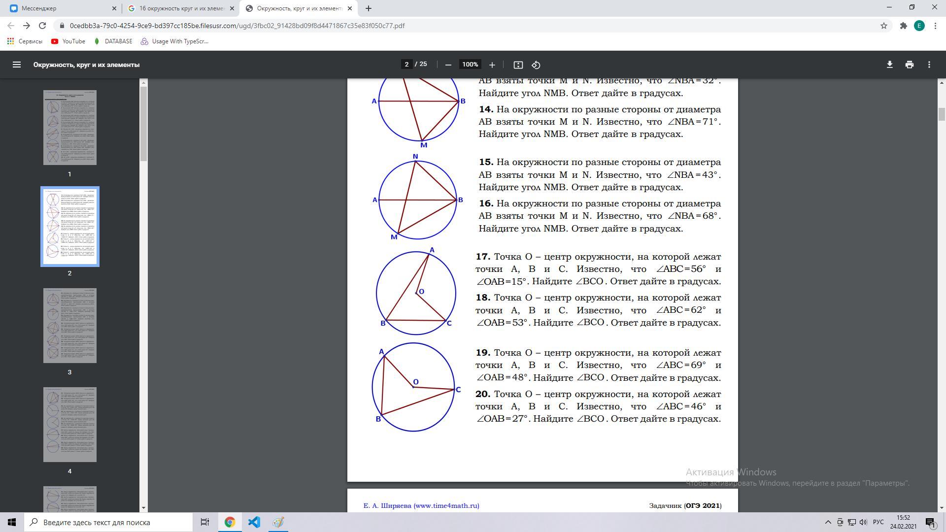Bookmark this page with the star icon

(883, 26)
